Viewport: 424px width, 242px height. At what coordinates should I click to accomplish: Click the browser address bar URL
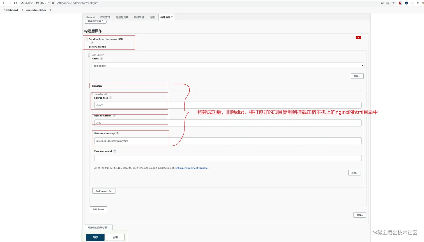pos(67,3)
